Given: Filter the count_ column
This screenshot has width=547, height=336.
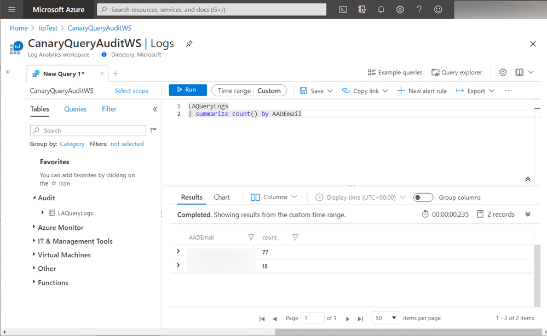Looking at the screenshot, I should (295, 237).
